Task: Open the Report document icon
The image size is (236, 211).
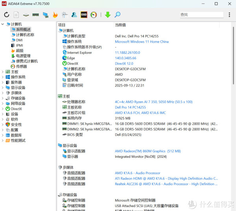Action: coord(16,15)
